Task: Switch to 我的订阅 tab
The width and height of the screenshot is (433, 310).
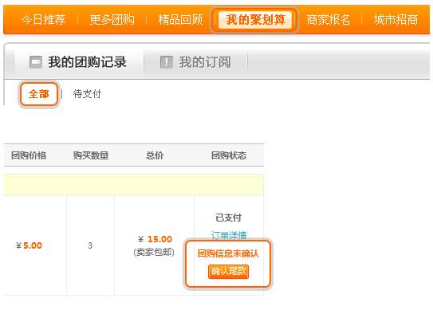Action: point(195,62)
